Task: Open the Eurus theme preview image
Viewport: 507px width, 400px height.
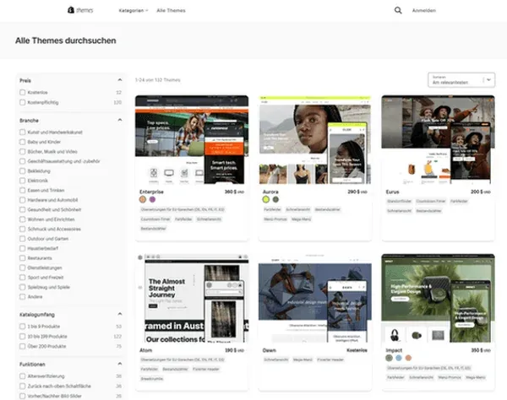Action: click(x=438, y=139)
